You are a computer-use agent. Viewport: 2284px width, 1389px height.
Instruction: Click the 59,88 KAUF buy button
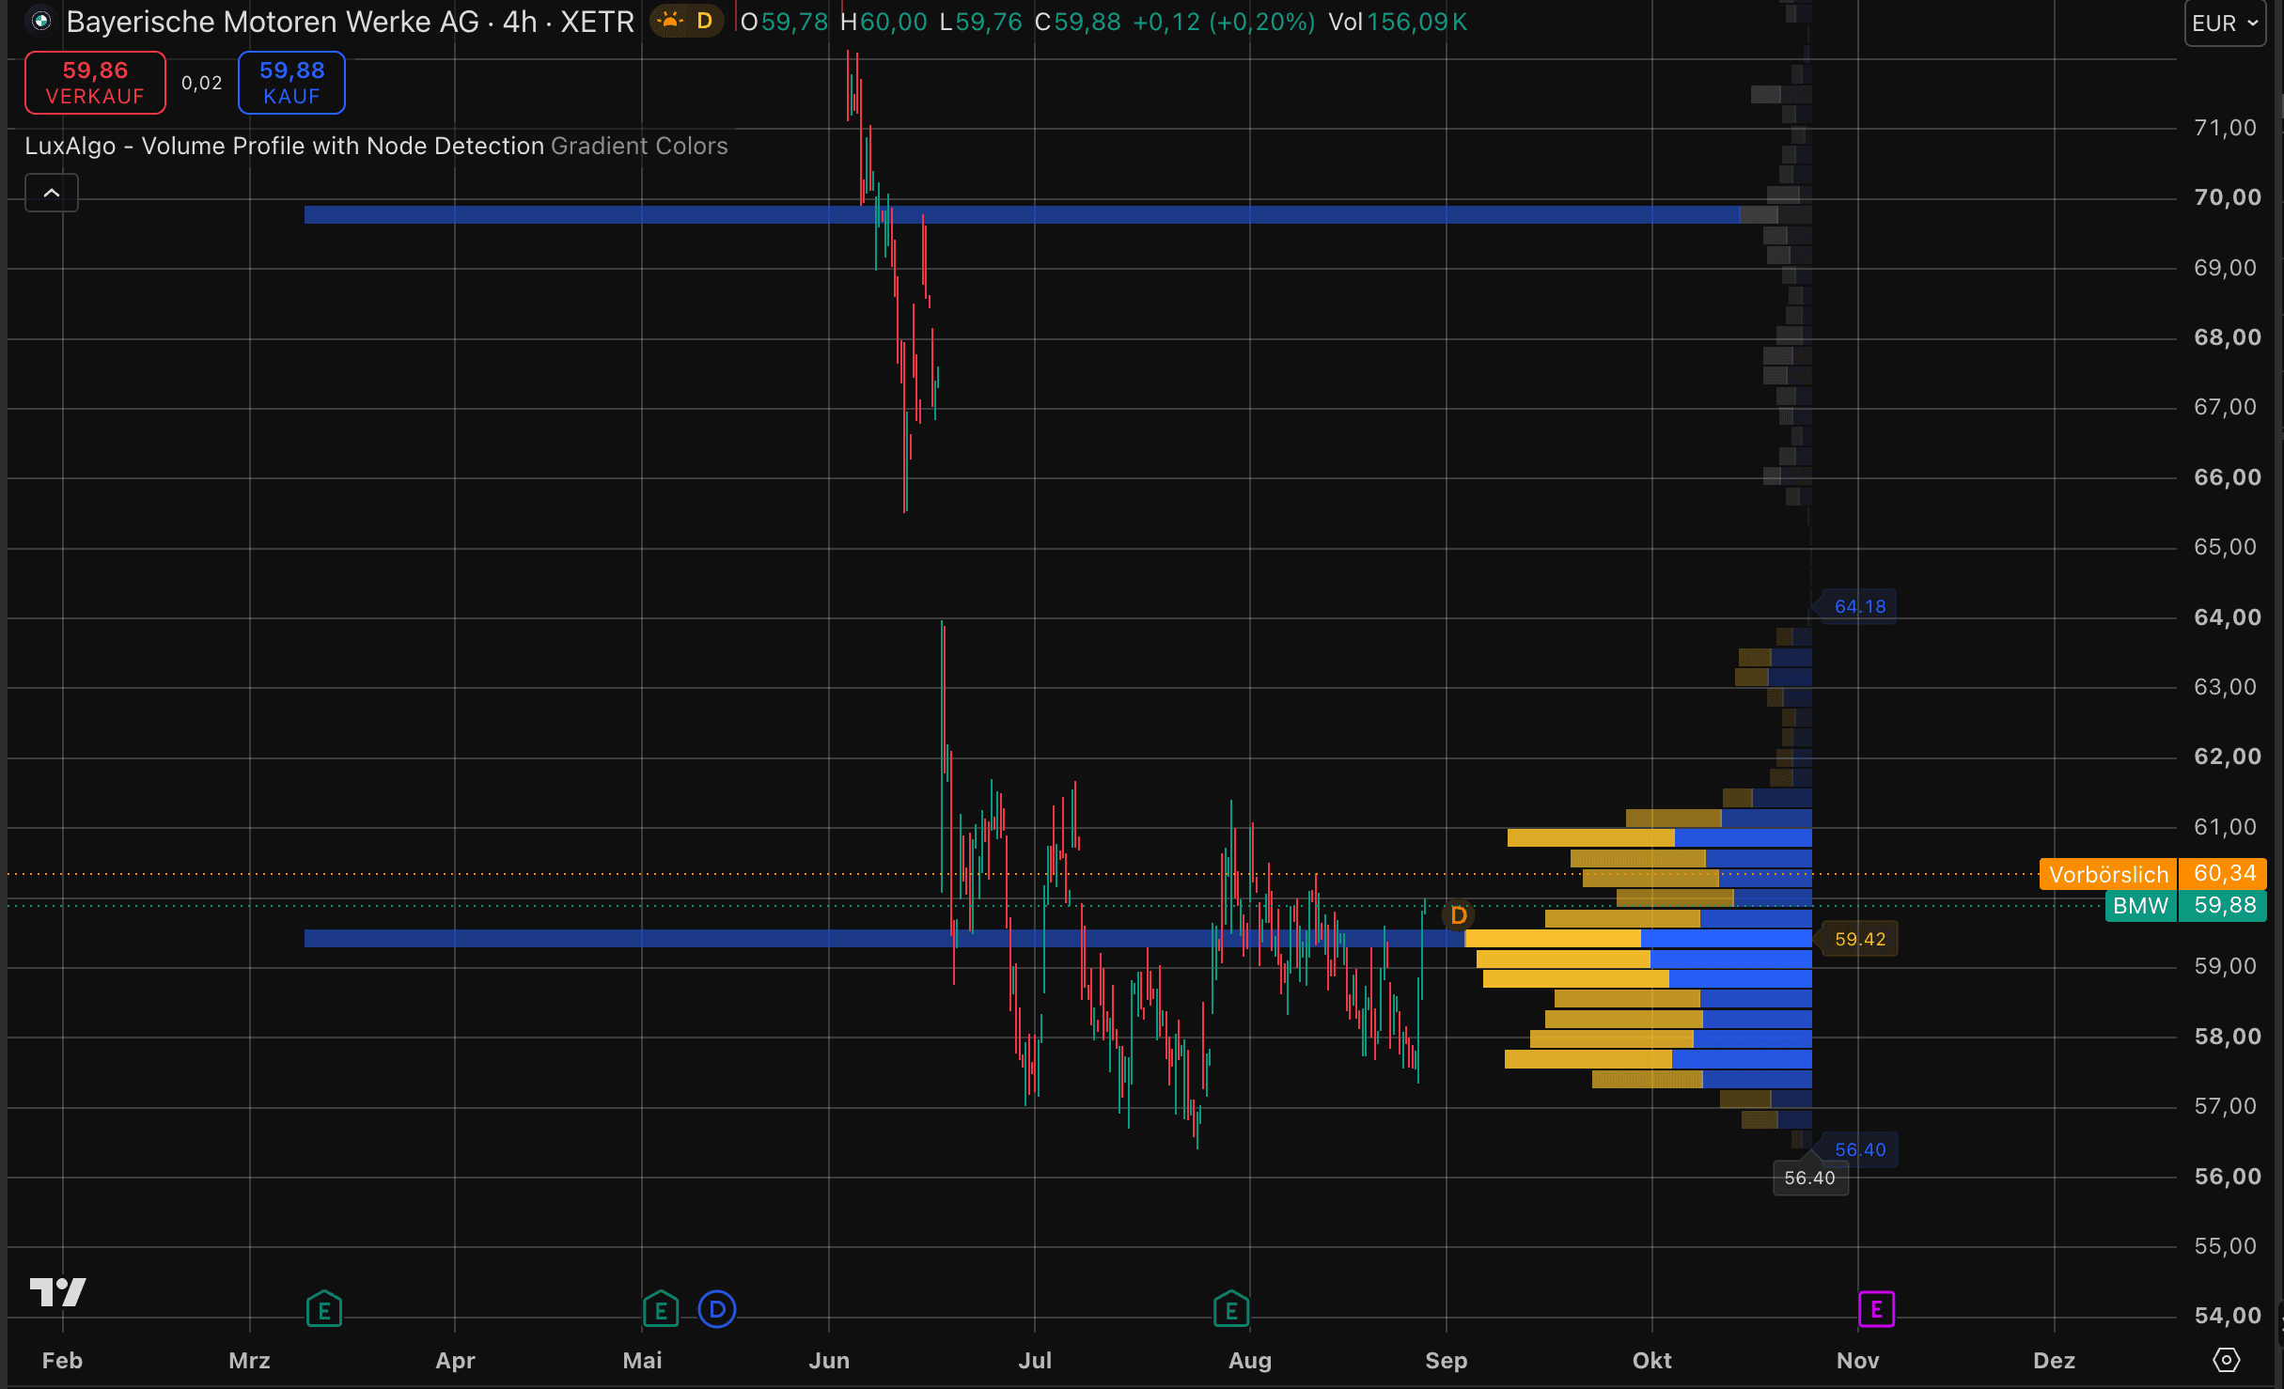point(291,83)
